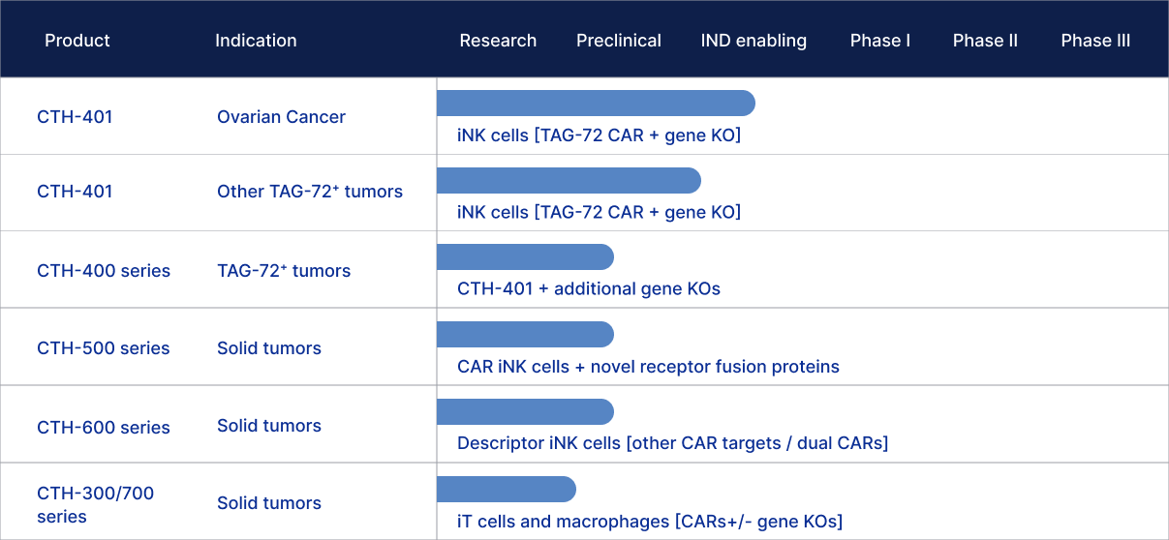Viewport: 1169px width, 540px height.
Task: Open the CTH-500 series product name
Action: (x=104, y=348)
